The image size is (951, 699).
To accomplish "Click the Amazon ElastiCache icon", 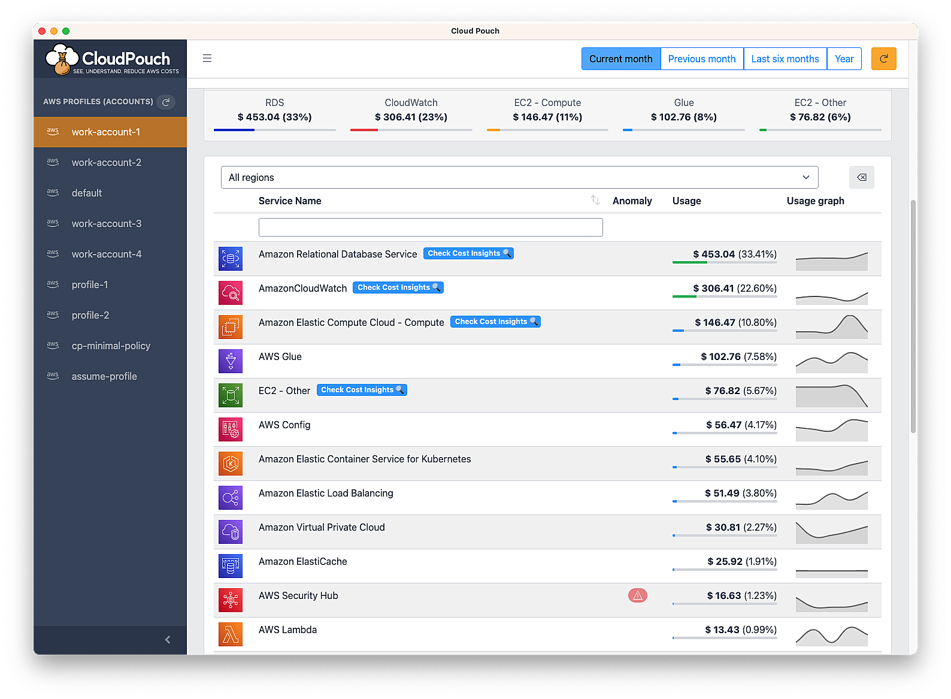I will pyautogui.click(x=231, y=566).
